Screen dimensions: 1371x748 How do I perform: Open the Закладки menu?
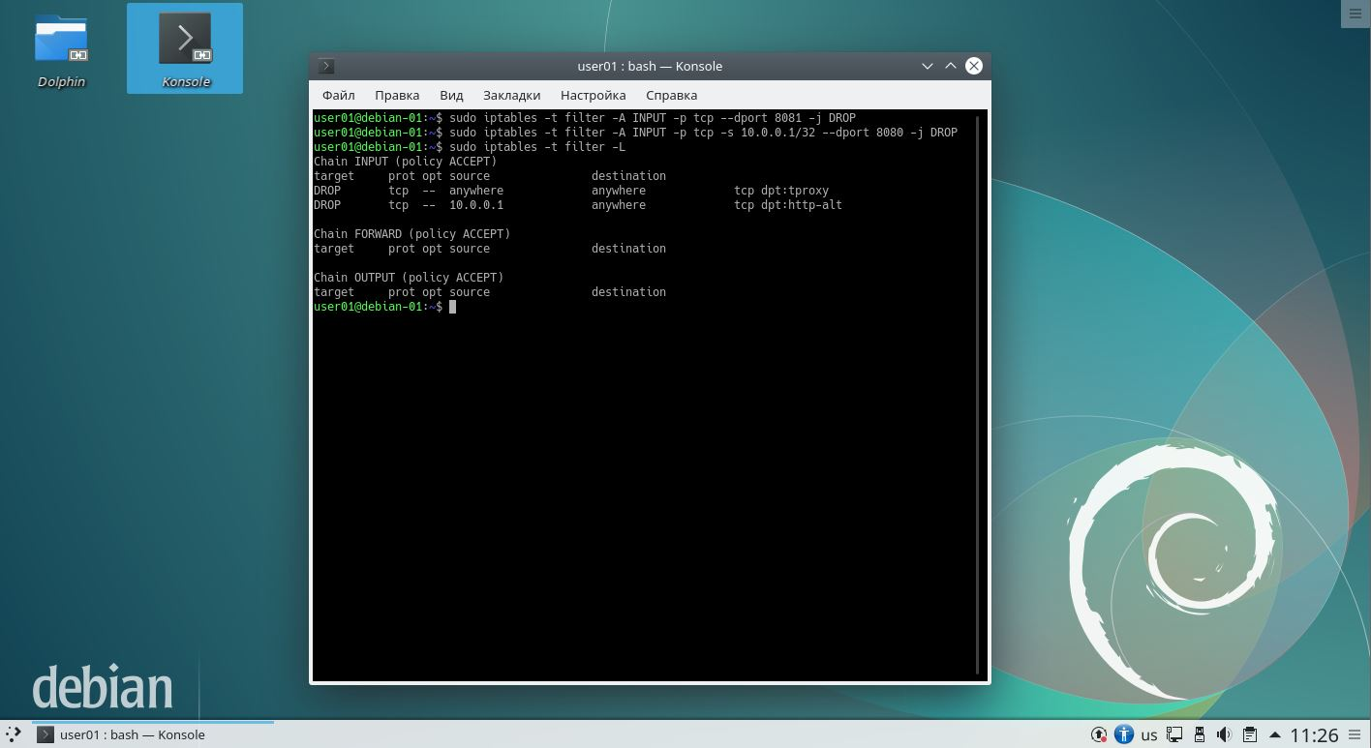click(x=511, y=95)
